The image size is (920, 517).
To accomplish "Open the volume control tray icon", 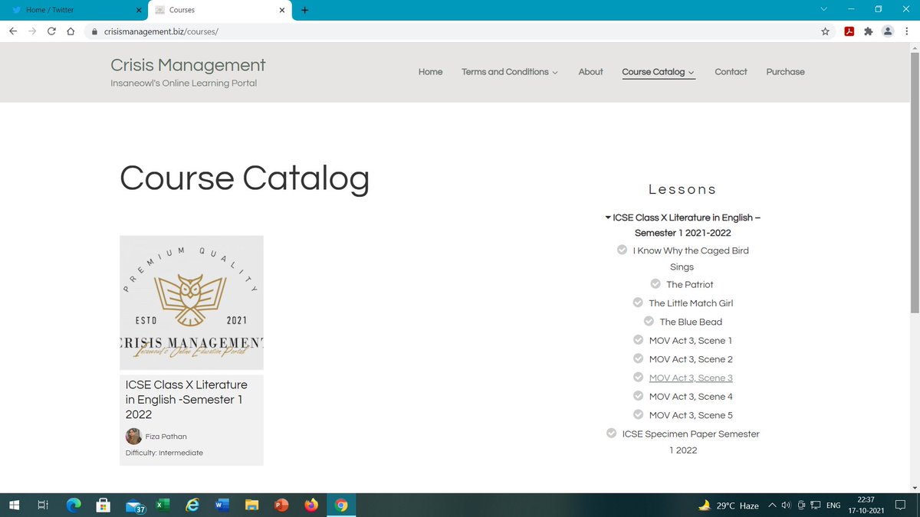I will coord(786,506).
